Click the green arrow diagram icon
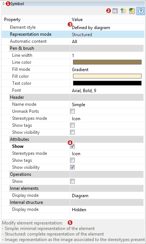This screenshot has height=244, width=146. [132, 11]
